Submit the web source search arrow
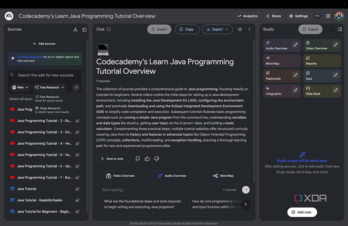 pyautogui.click(x=76, y=87)
